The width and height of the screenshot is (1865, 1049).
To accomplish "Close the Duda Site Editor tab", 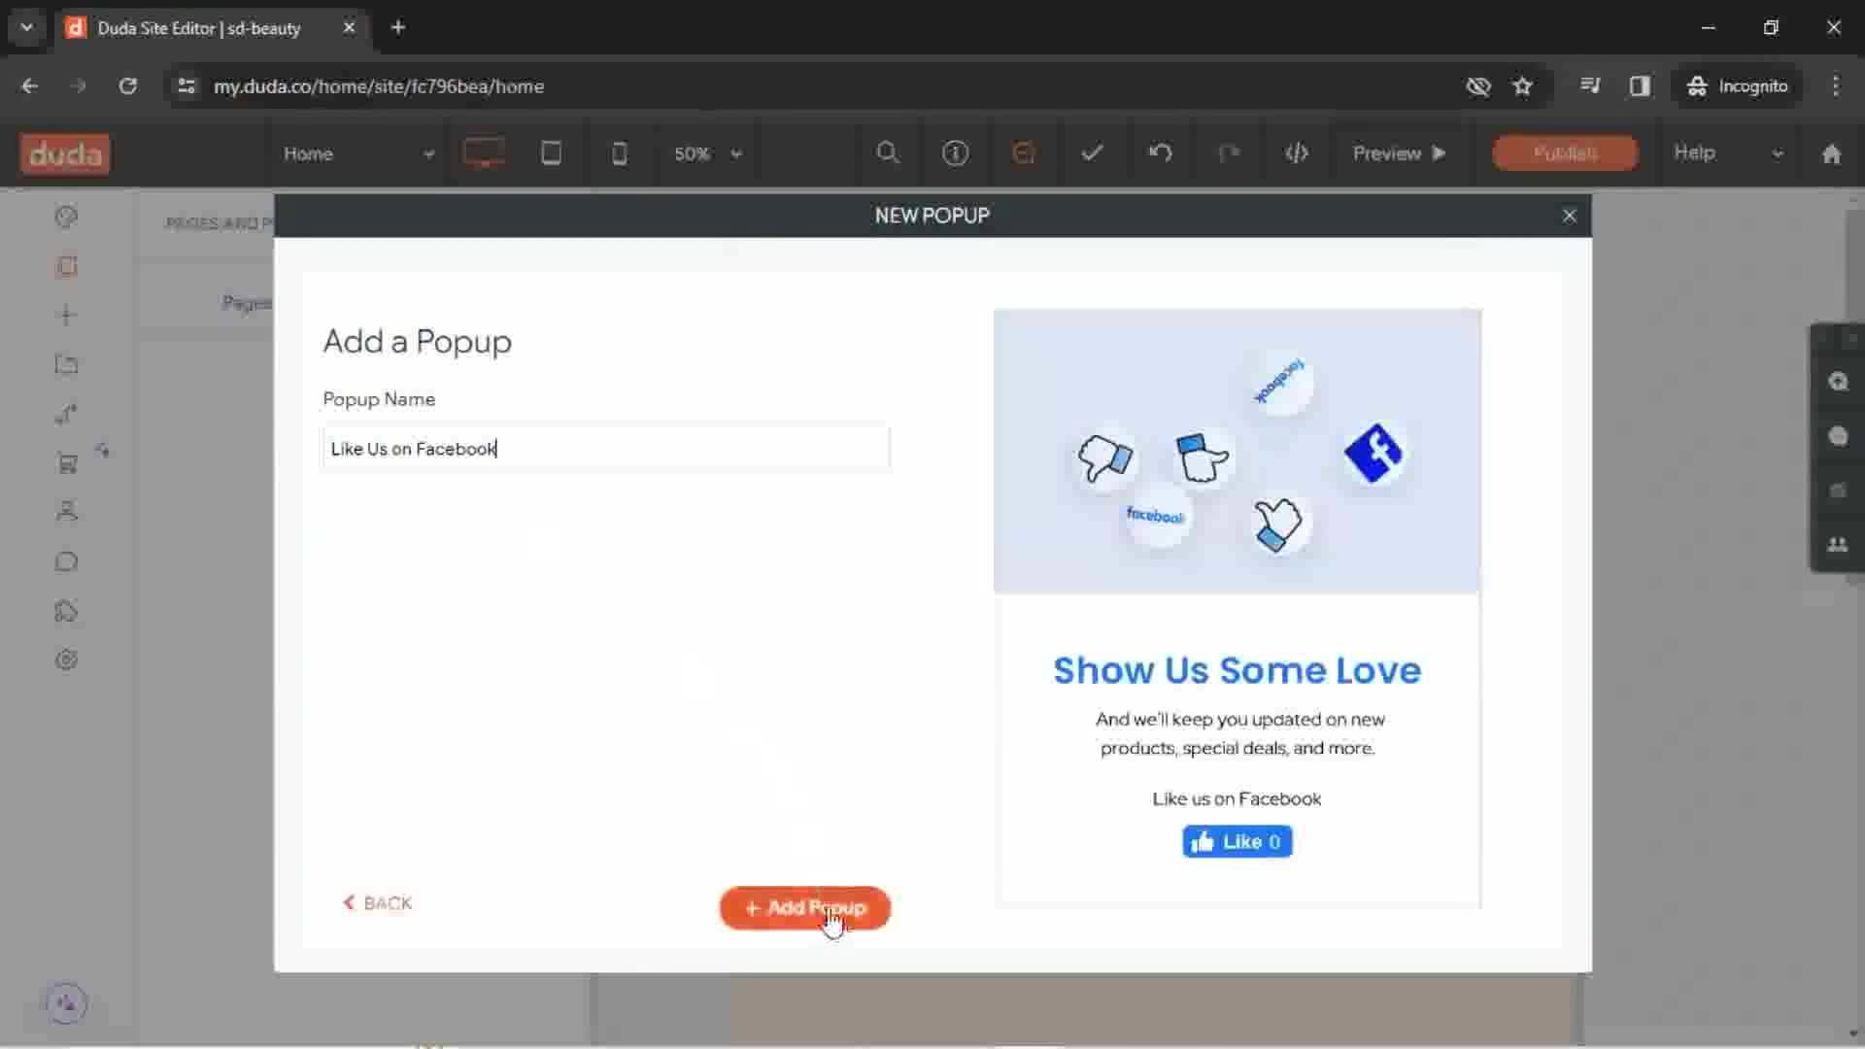I will [x=349, y=28].
